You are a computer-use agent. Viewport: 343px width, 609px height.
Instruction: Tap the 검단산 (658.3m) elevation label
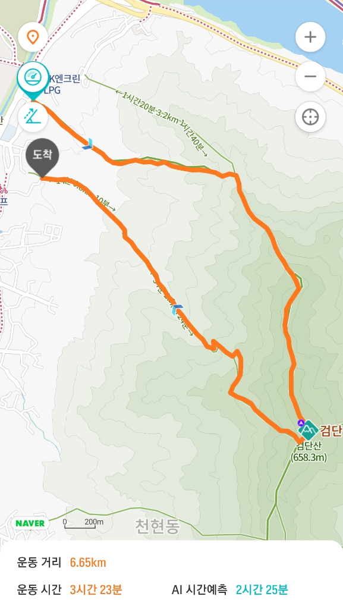(309, 452)
